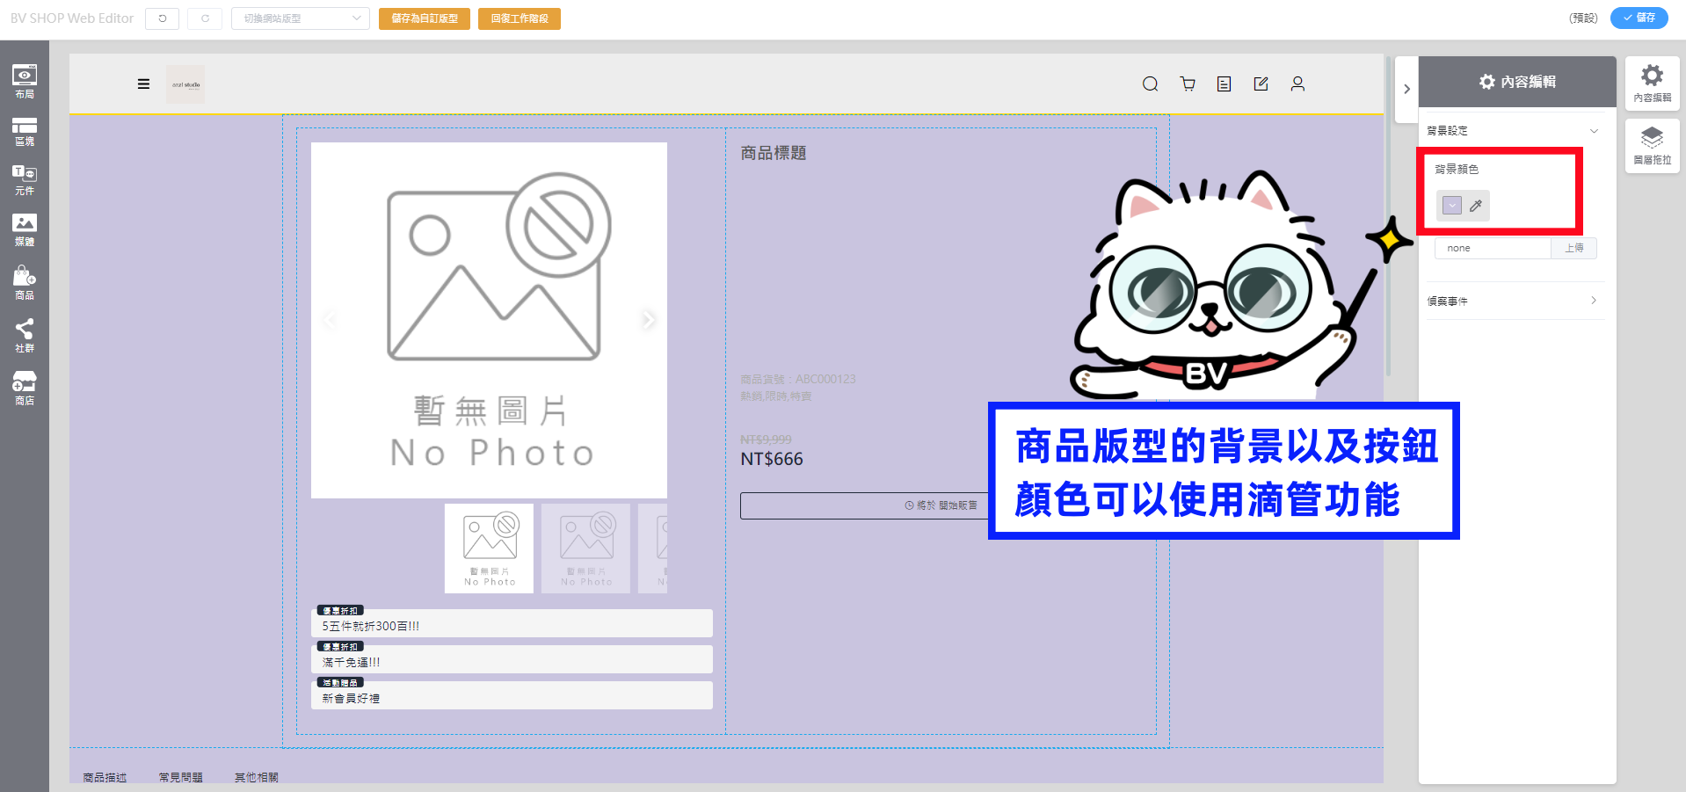Click the 上傳 upload button
Image resolution: width=1686 pixels, height=792 pixels.
pyautogui.click(x=1573, y=249)
